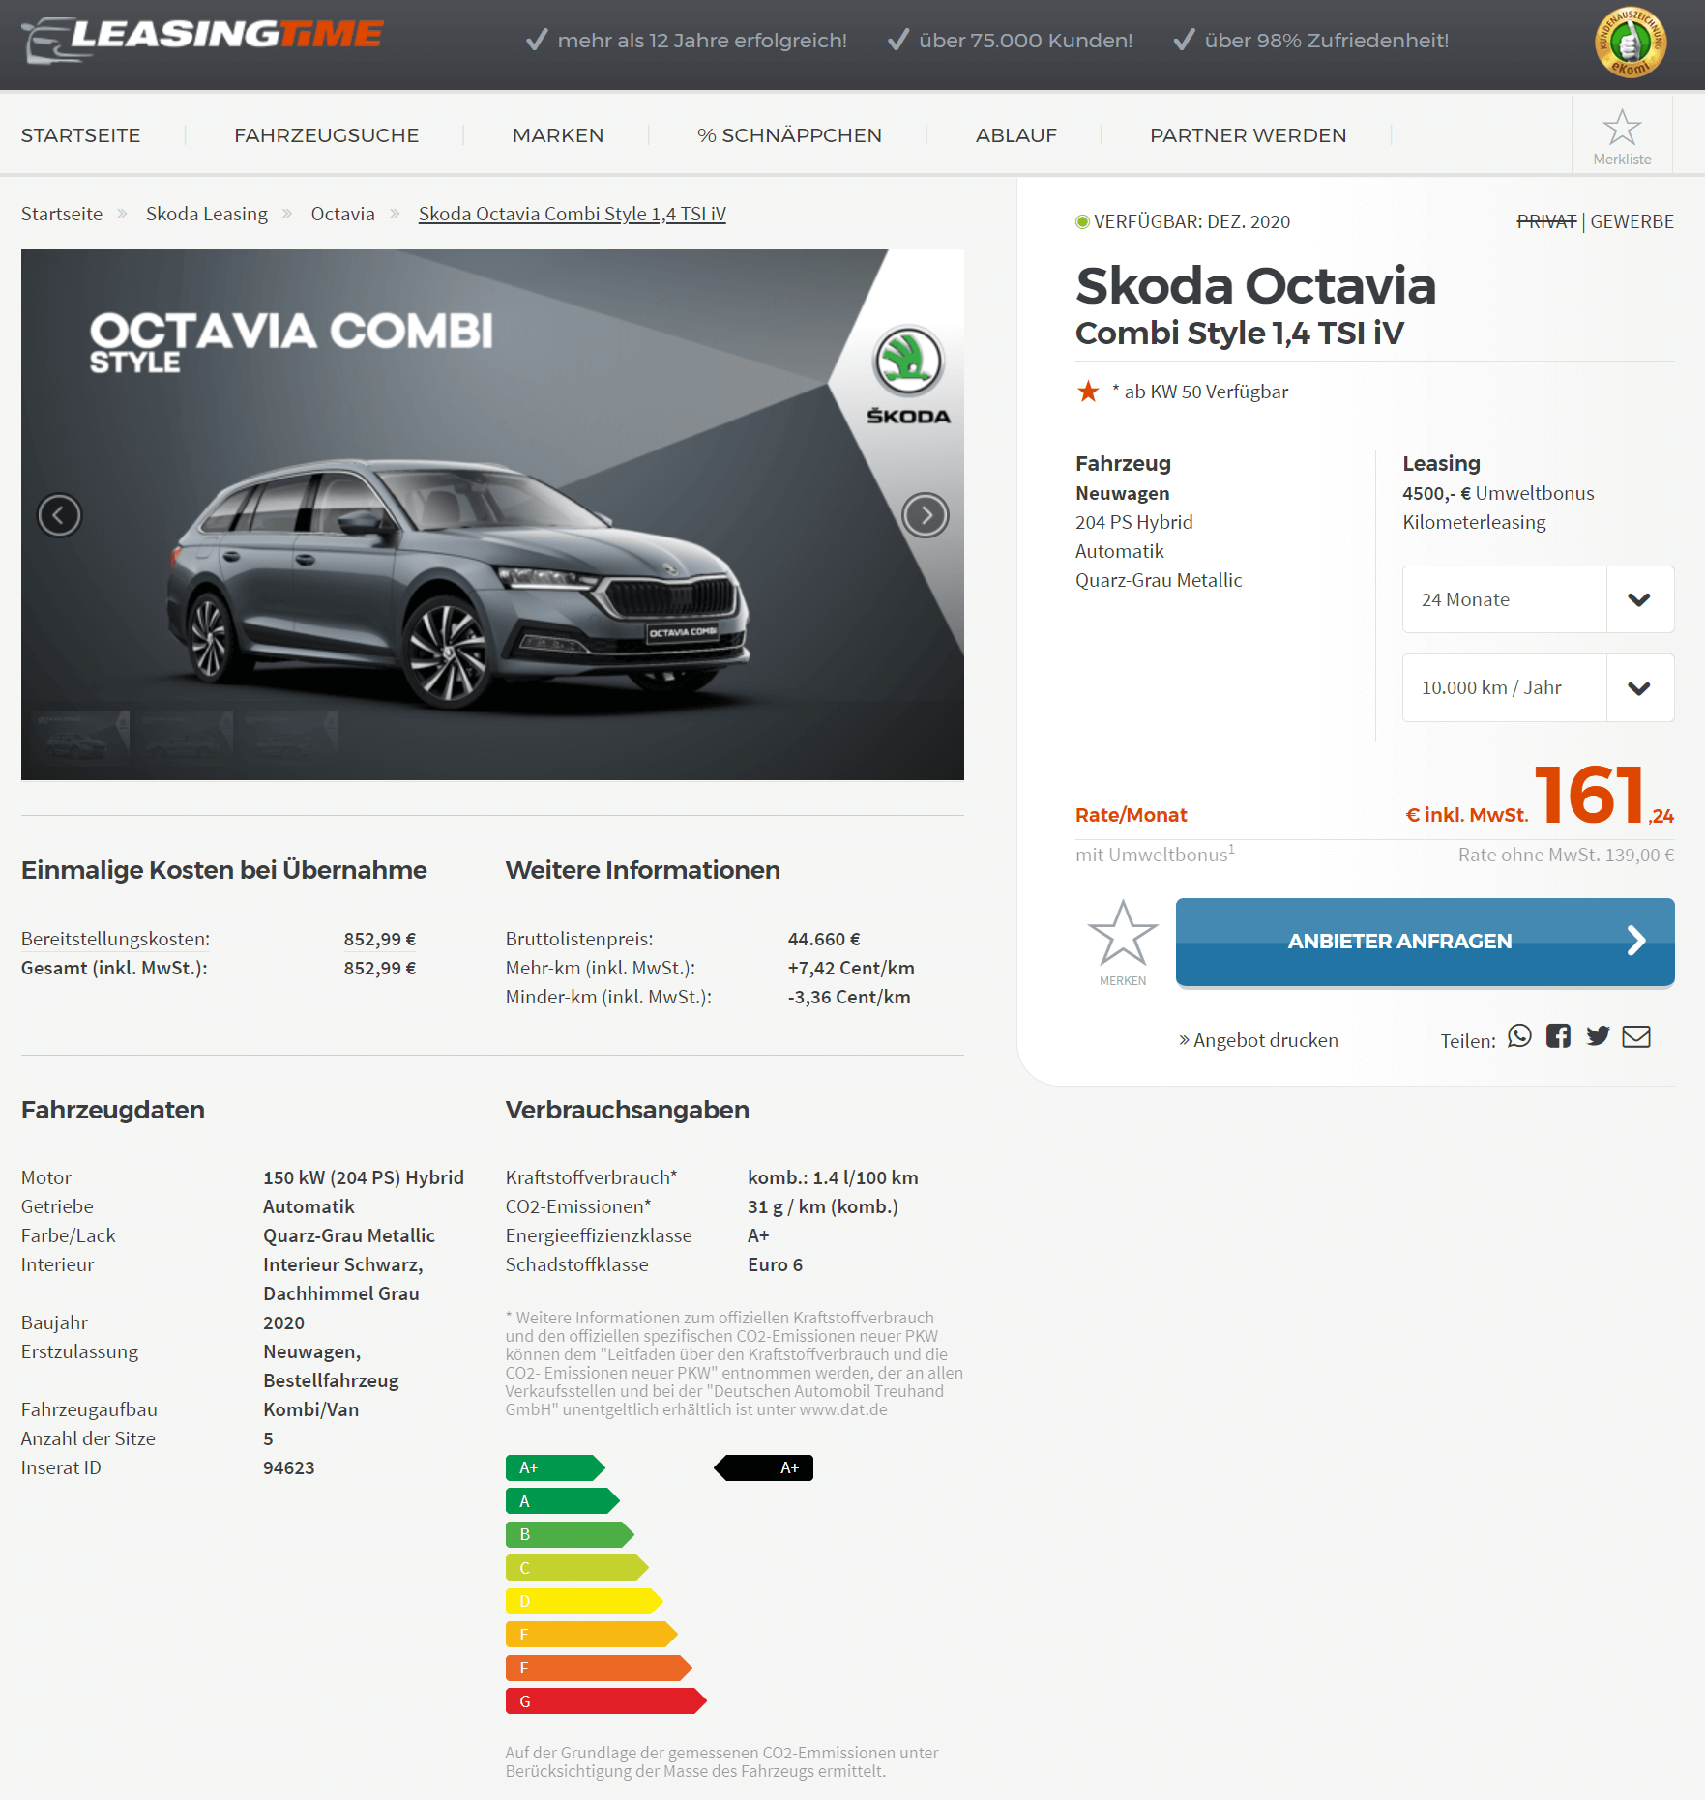Click the LeasingTime logo
Image resolution: width=1705 pixels, height=1800 pixels.
pyautogui.click(x=202, y=40)
